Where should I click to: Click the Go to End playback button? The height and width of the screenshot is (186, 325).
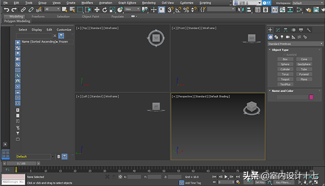tap(238, 177)
